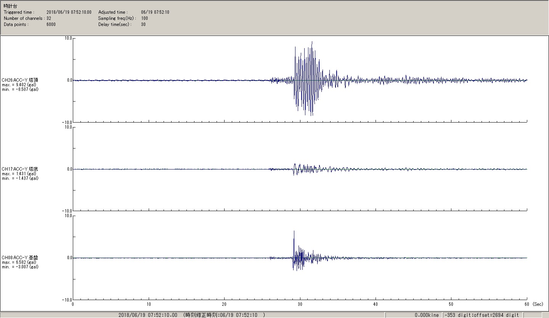Screen dimensions: 549x318
Task: Jump to the 50 second time axis label
Action: 451,304
